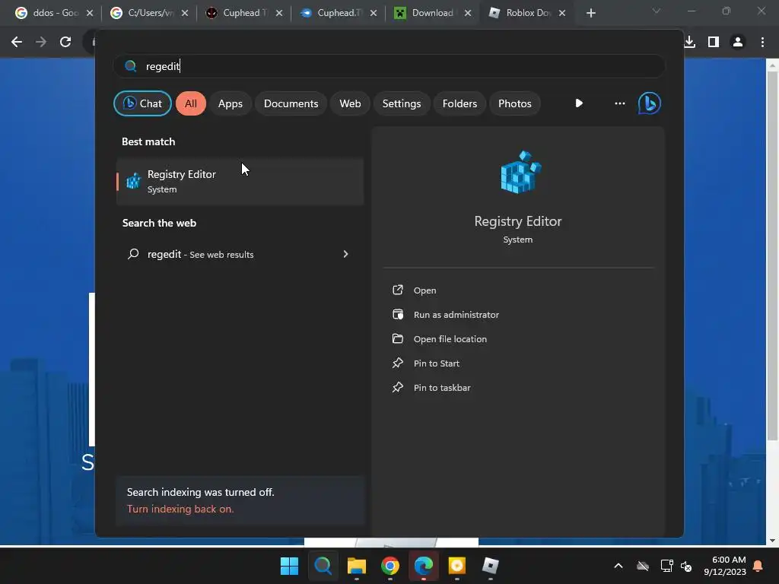The height and width of the screenshot is (584, 779).
Task: Click the notification bell in system tray
Action: coord(758,566)
